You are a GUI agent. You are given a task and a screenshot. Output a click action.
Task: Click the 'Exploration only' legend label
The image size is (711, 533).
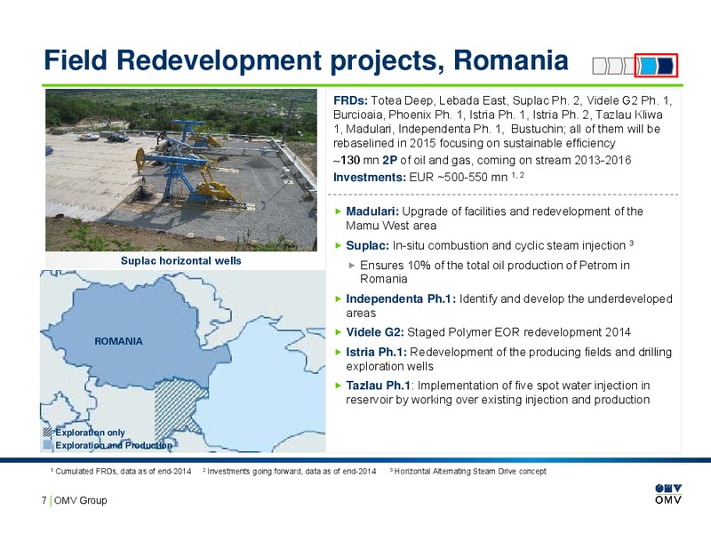click(x=90, y=433)
